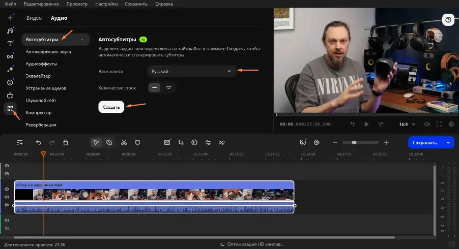
Task: Select the обзор на наушники.mp4 video clip
Action: click(154, 191)
